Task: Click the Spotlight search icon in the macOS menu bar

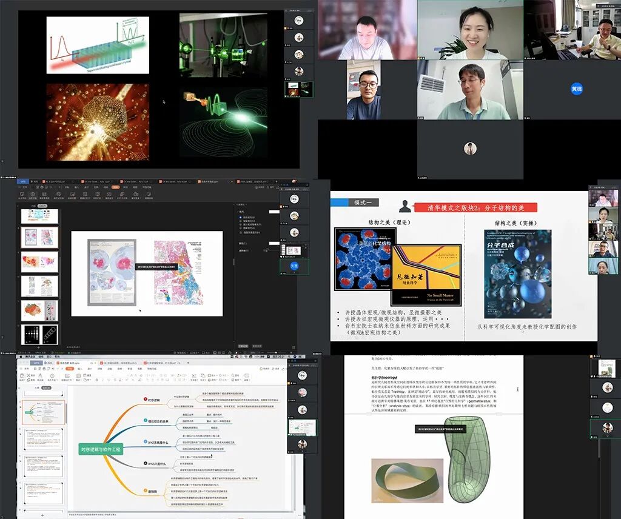Action: [x=289, y=357]
